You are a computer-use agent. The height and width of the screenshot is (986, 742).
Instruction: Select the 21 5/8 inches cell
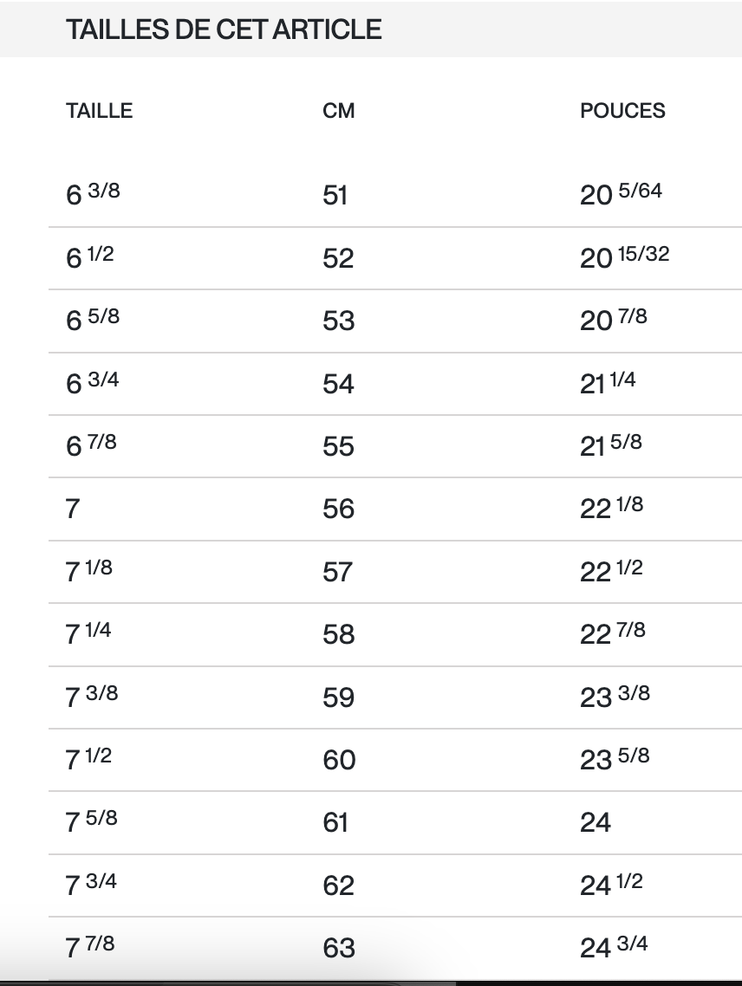(x=611, y=445)
